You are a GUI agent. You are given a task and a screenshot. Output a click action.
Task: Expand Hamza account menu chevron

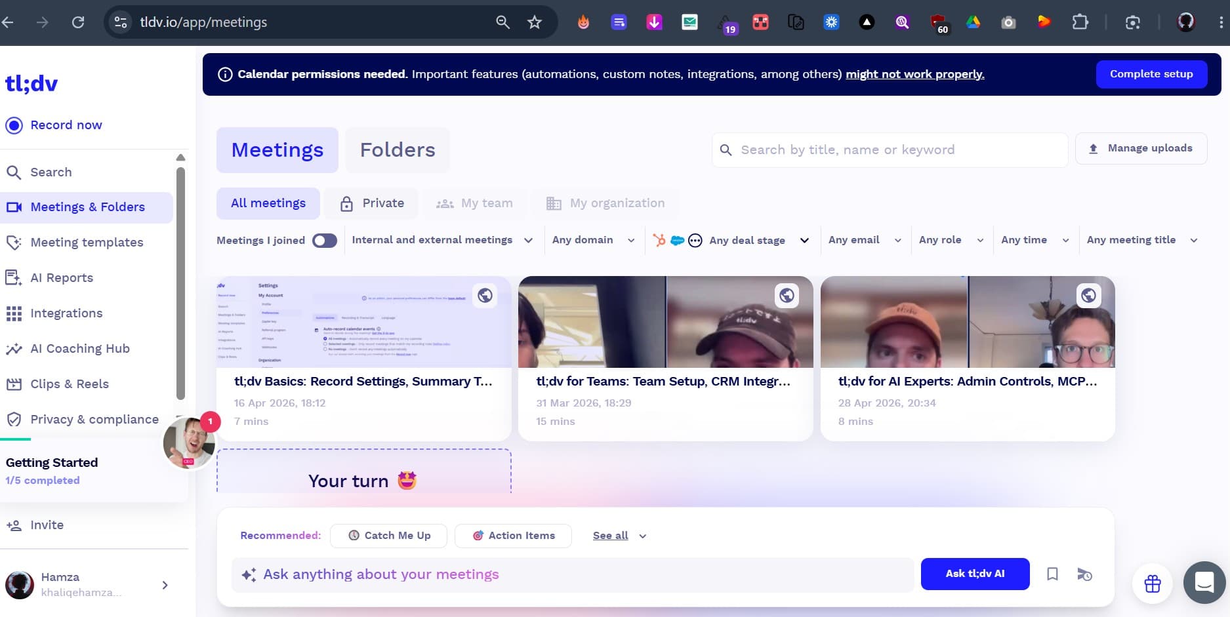click(x=165, y=585)
